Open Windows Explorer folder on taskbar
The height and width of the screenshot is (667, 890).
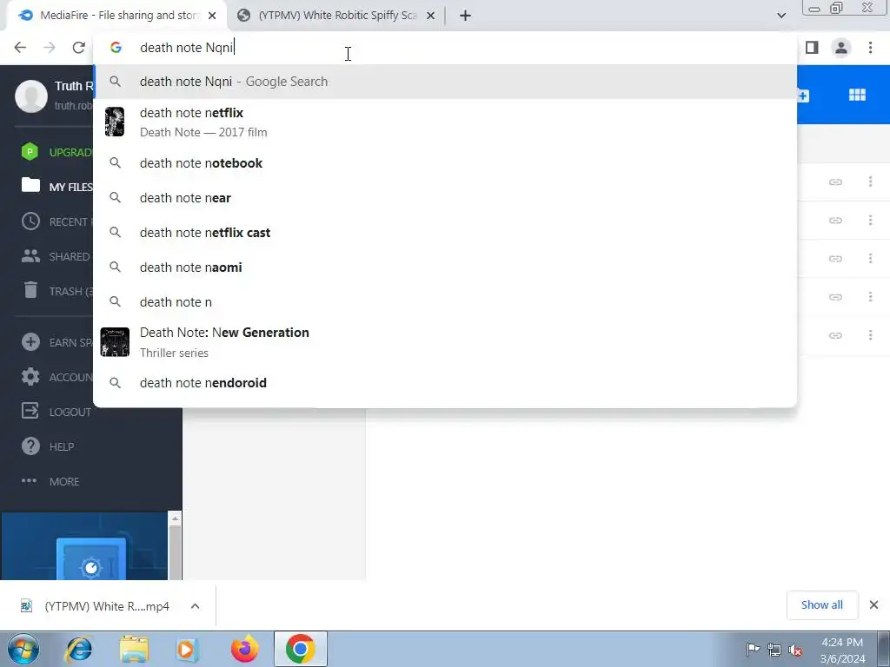pos(134,650)
